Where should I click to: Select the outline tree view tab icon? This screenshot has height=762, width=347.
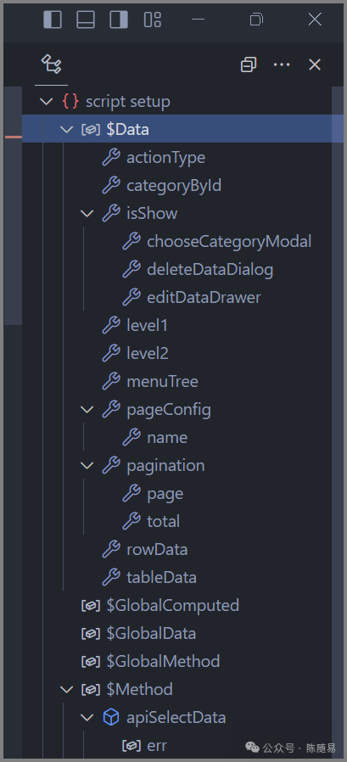[51, 64]
